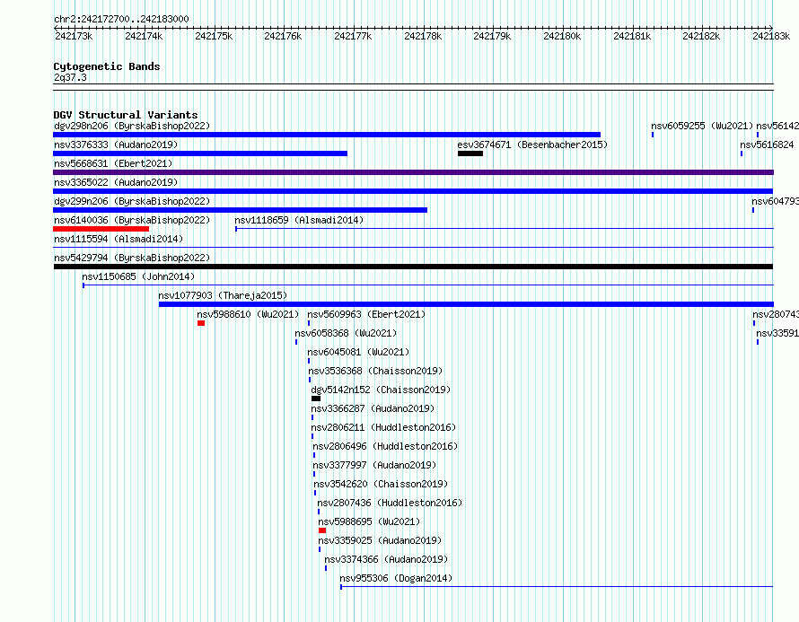This screenshot has height=622, width=799.
Task: Click the 242179k ruler tick label
Action: [492, 36]
